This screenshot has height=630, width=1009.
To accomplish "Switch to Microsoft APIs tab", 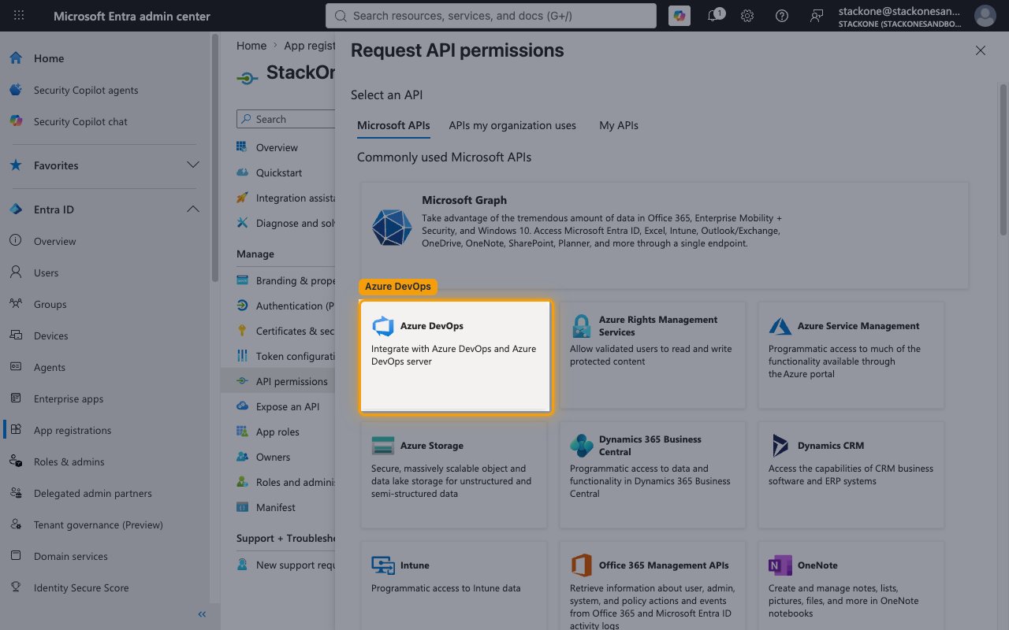I will [393, 125].
